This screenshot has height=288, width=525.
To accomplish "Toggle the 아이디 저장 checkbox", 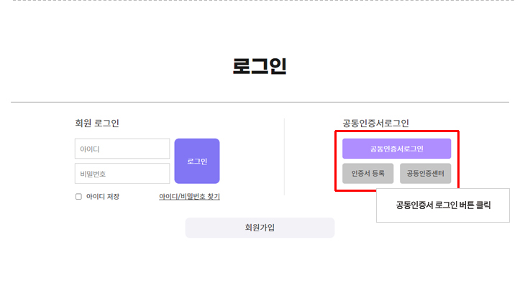I will click(x=78, y=197).
